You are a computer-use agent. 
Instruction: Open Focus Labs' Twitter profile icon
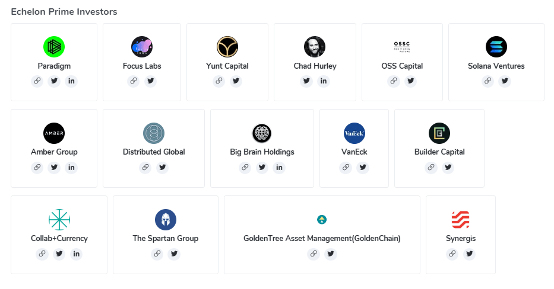(150, 81)
